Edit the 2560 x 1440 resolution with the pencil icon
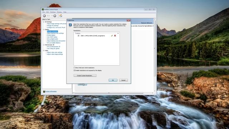This screenshot has height=129, width=229. (x=112, y=35)
